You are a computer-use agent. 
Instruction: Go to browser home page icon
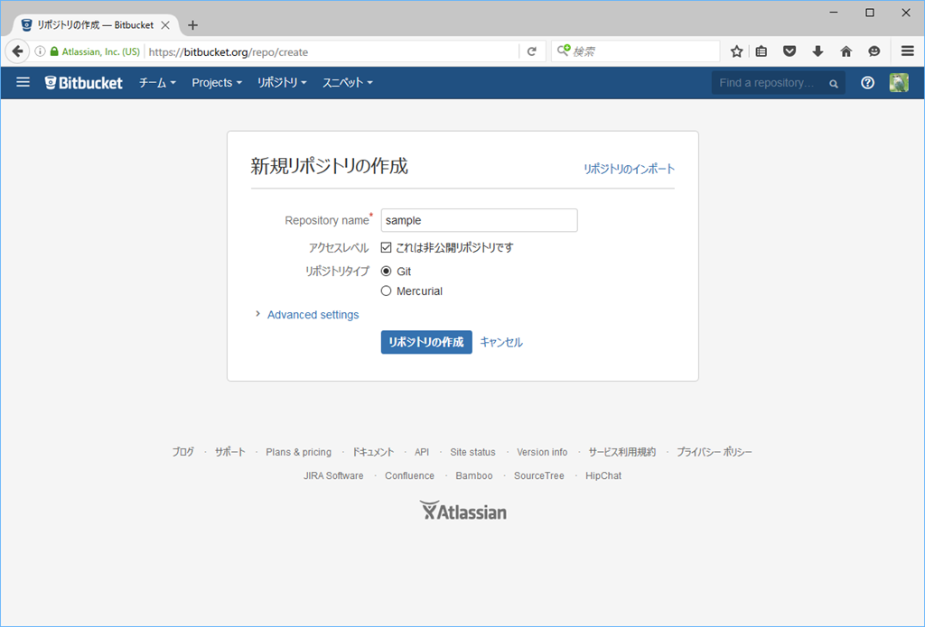point(846,51)
